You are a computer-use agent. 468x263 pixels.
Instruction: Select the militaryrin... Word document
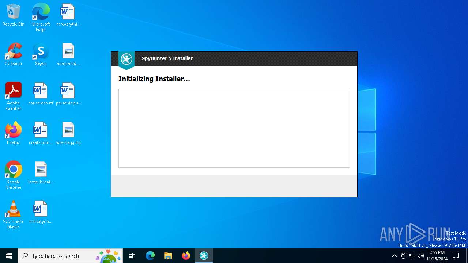(x=41, y=213)
